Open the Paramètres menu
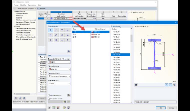The height and width of the screenshot is (111, 190). [x=32, y=5]
